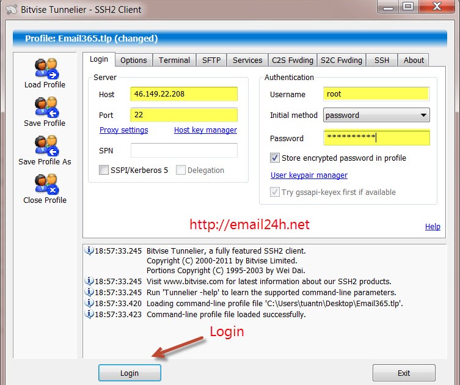Viewport: 460px width, 385px height.
Task: Click the Help link
Action: tap(433, 227)
